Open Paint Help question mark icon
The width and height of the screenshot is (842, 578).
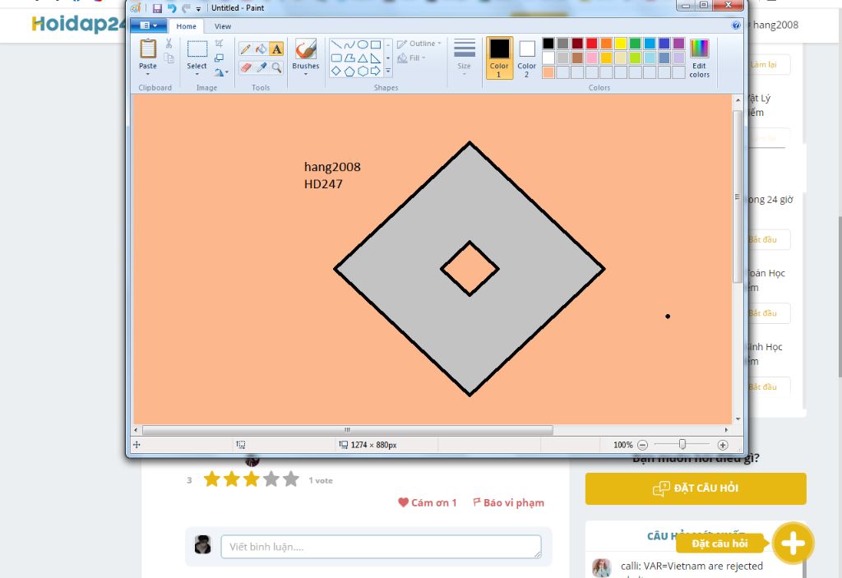pos(736,25)
